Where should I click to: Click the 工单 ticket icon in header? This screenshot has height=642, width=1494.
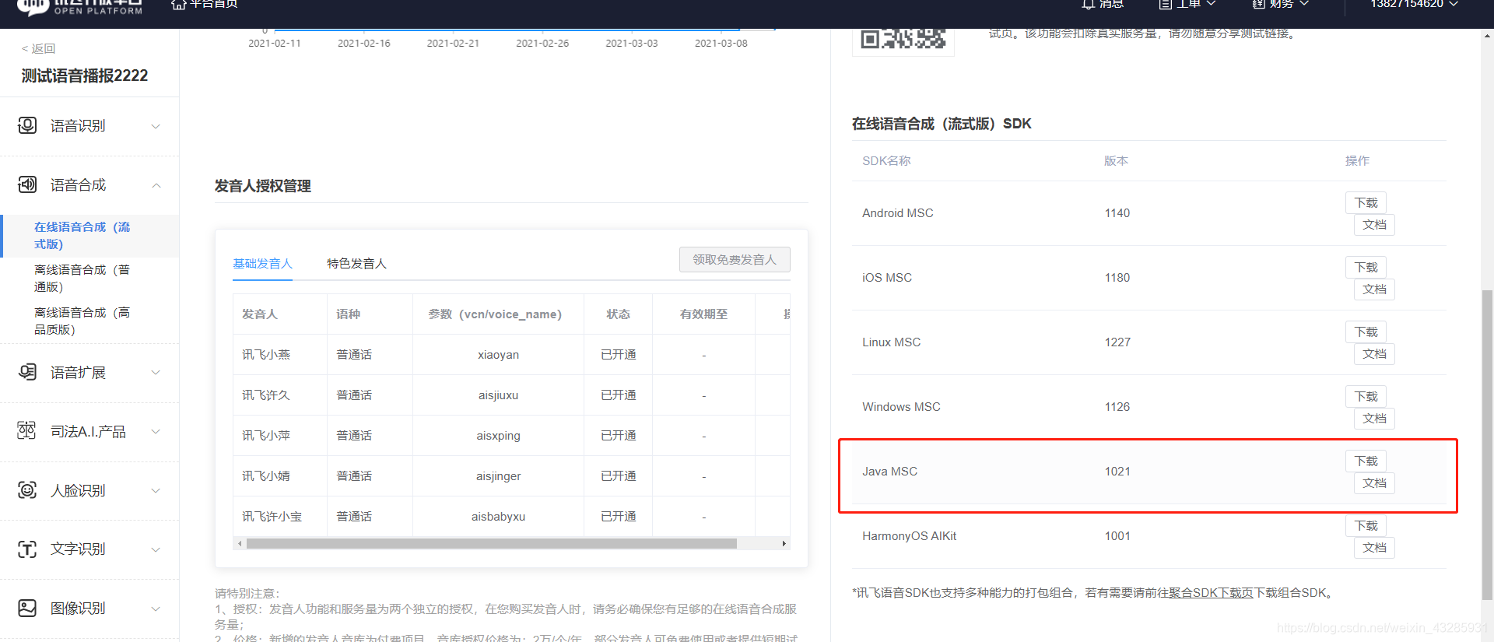[x=1165, y=4]
